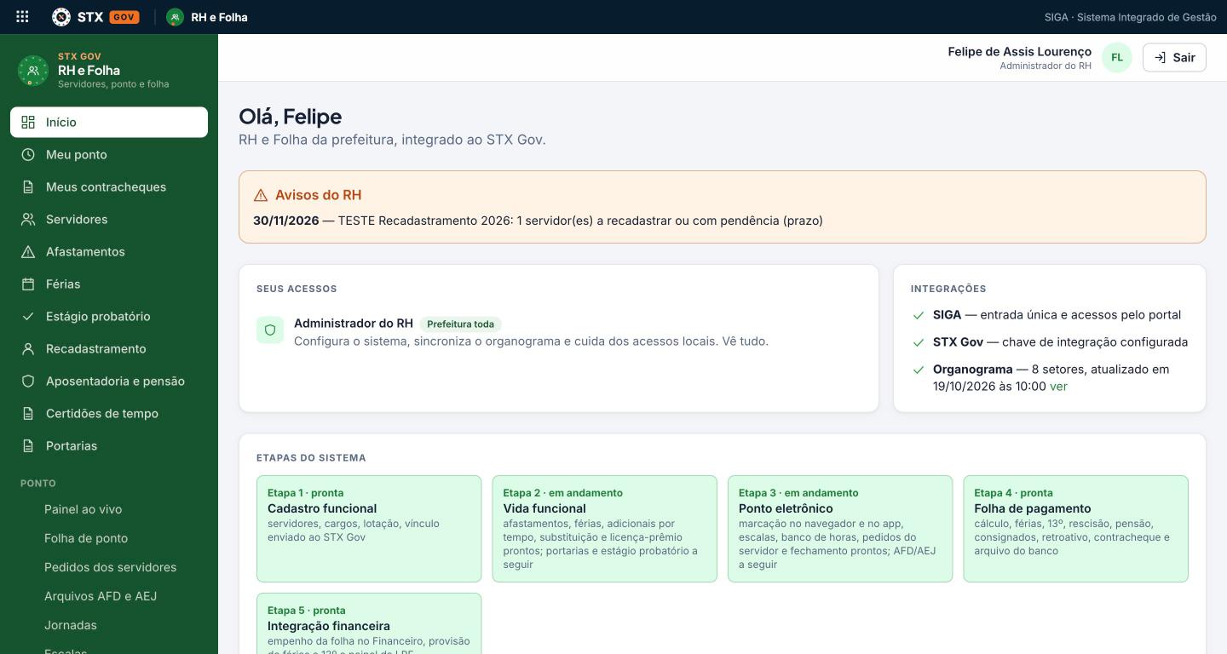Screen dimensions: 1227x654
Task: Open the Etapa 3 Ponto eletrônico card
Action: click(x=840, y=529)
